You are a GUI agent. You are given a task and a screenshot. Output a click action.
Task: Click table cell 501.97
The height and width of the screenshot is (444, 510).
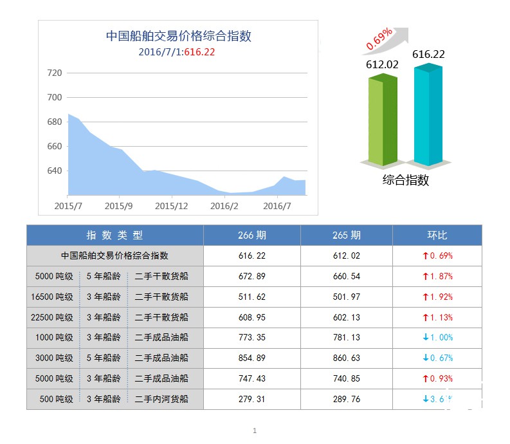347,297
